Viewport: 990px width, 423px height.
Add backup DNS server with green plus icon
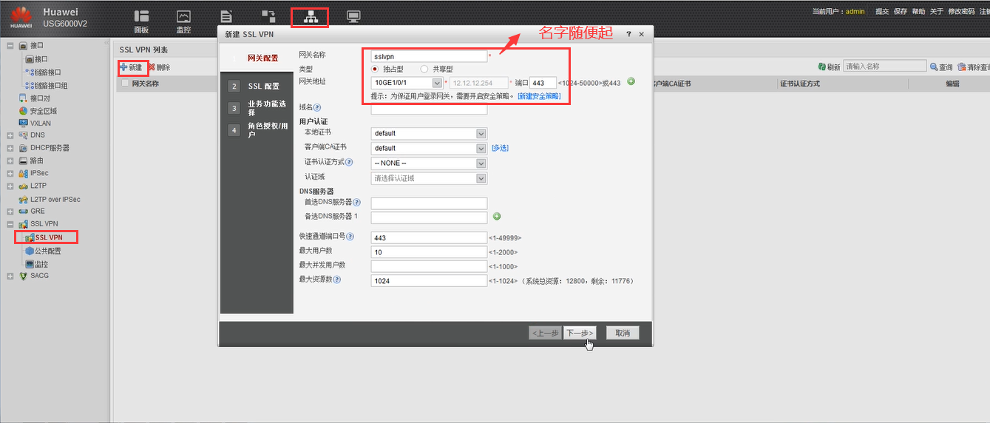tap(497, 216)
